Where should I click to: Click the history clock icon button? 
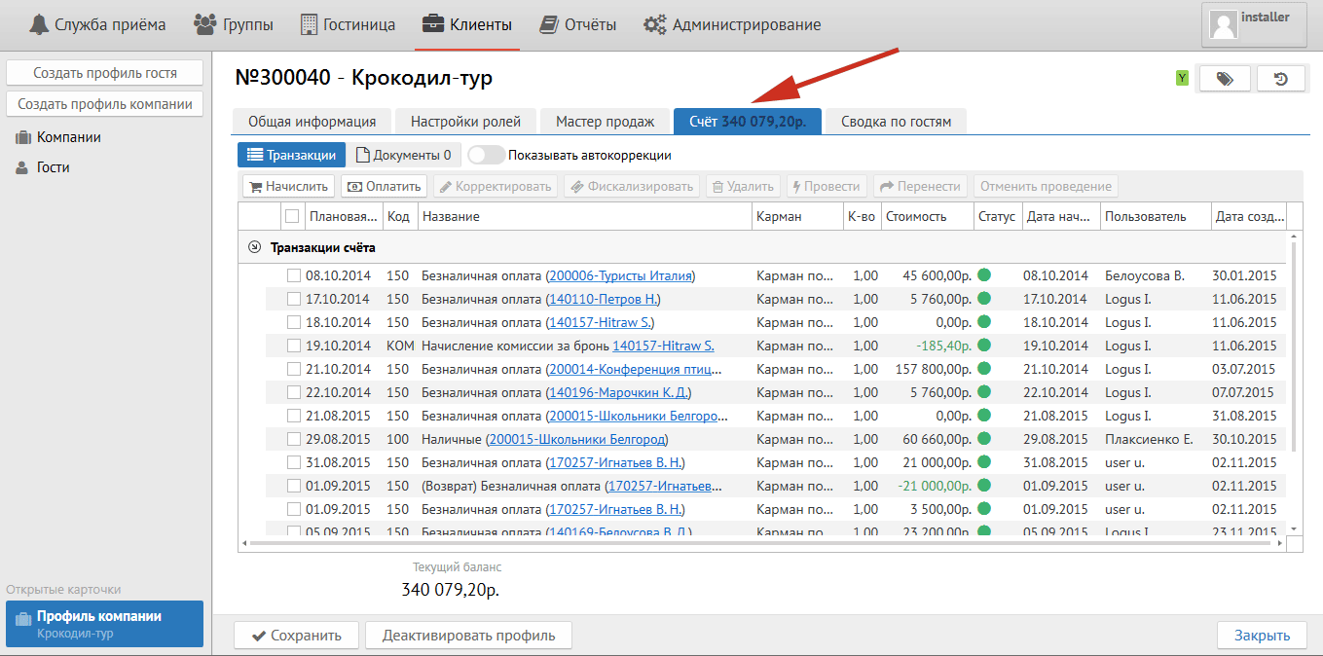tap(1282, 79)
